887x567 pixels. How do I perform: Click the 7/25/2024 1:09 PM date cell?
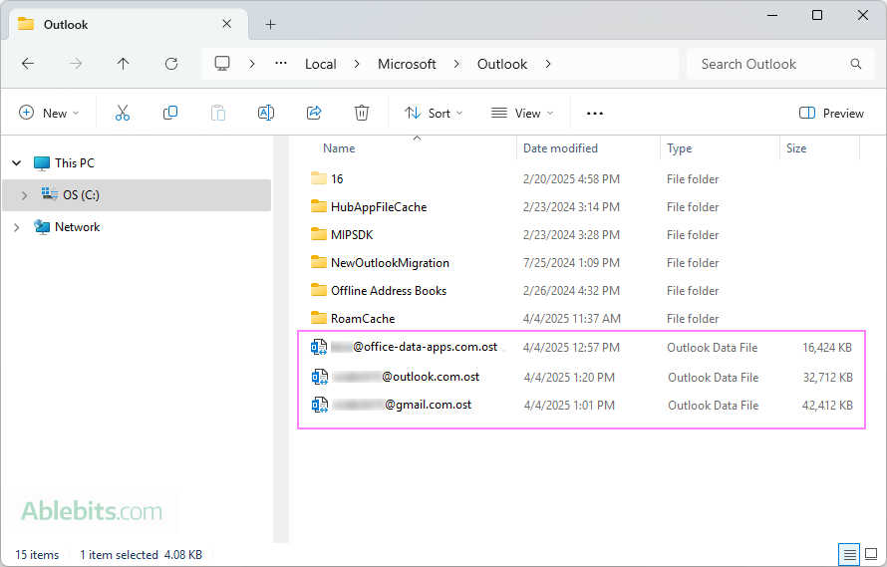[x=571, y=262]
